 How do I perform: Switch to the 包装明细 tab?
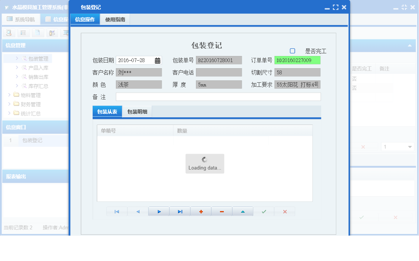[x=137, y=111]
